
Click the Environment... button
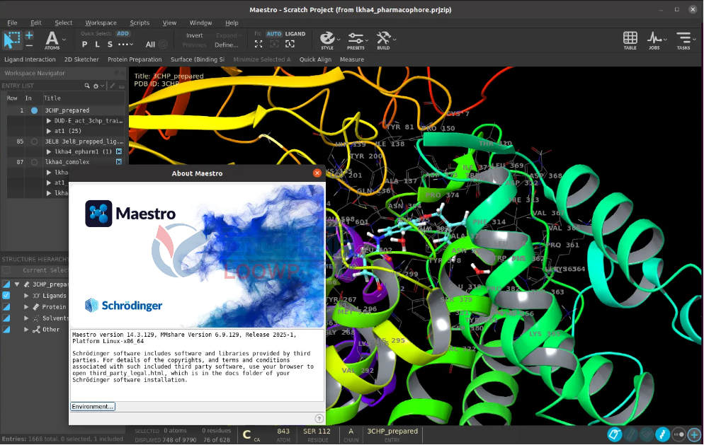pyautogui.click(x=93, y=406)
